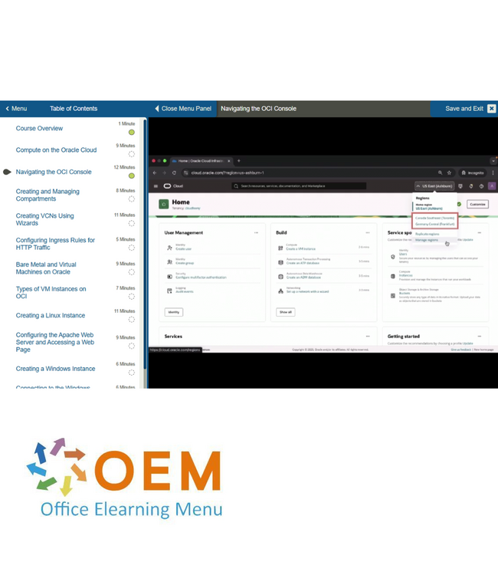Click the Oracle Cloud logo
This screenshot has width=498, height=575.
coord(170,186)
